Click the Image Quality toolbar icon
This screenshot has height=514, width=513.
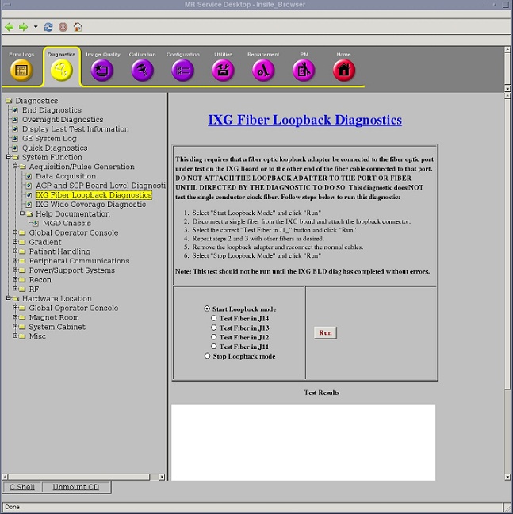102,70
